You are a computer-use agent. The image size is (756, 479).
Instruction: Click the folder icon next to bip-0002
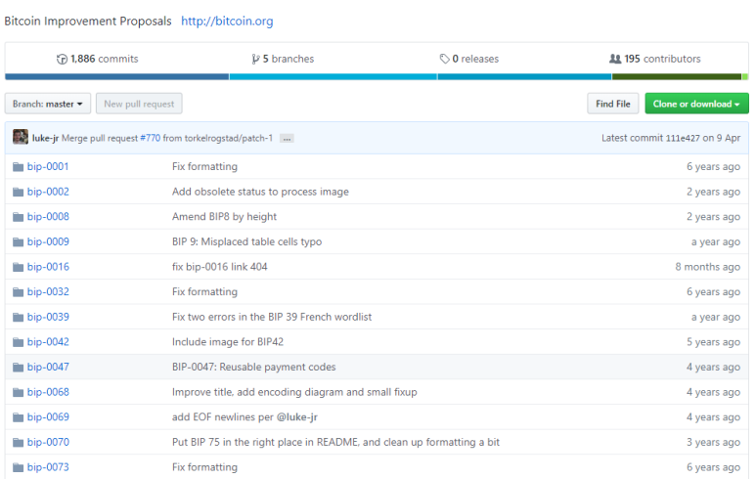pos(19,192)
